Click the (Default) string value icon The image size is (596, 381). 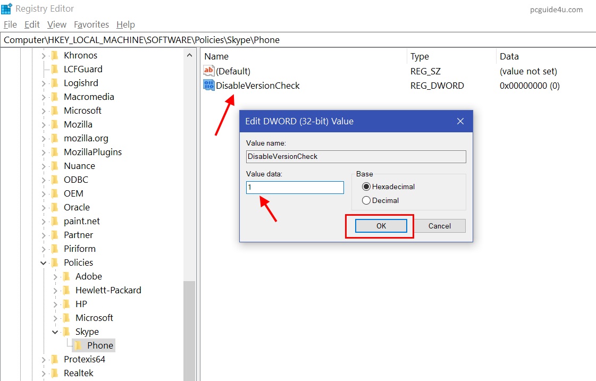(208, 71)
